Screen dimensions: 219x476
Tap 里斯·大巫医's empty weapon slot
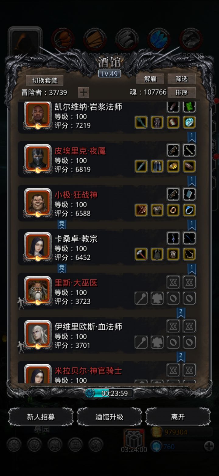[141, 298]
